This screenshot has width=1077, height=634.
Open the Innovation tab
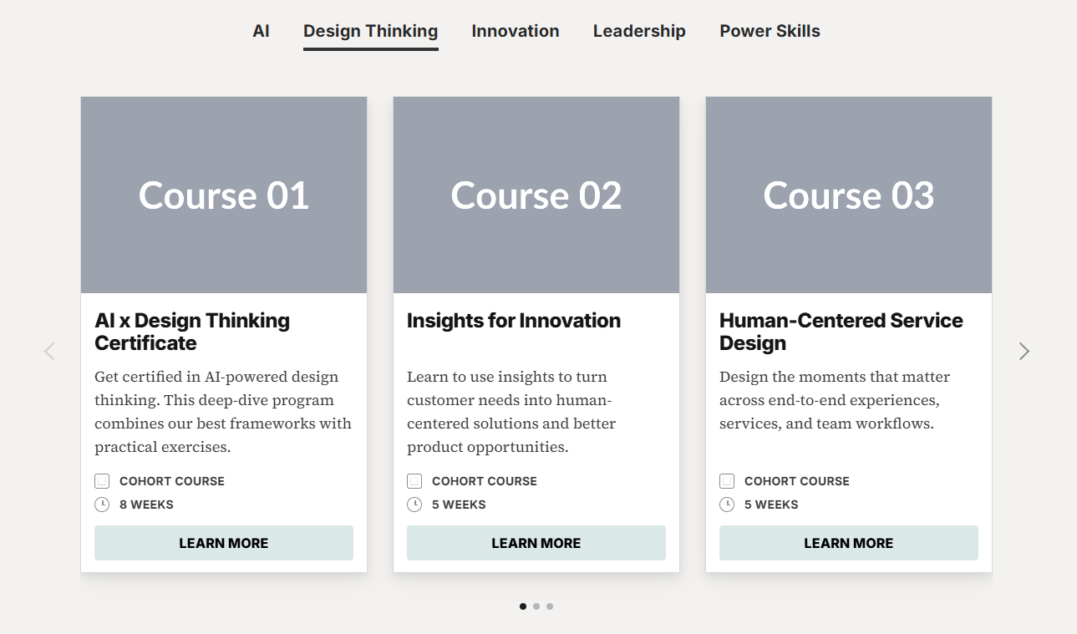click(516, 32)
